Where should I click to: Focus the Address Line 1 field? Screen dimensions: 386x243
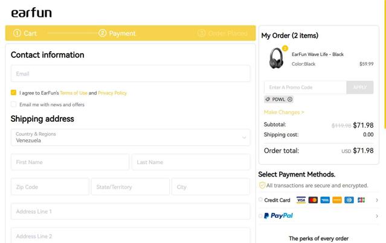(130, 211)
